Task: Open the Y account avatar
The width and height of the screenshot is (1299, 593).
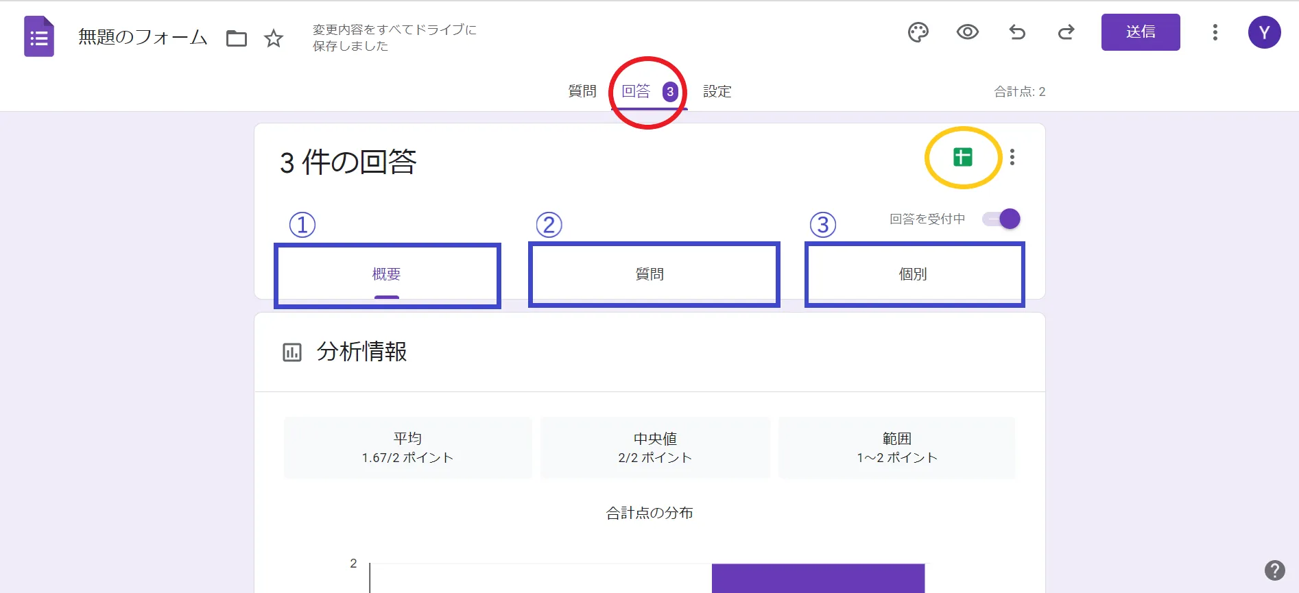Action: (x=1264, y=32)
